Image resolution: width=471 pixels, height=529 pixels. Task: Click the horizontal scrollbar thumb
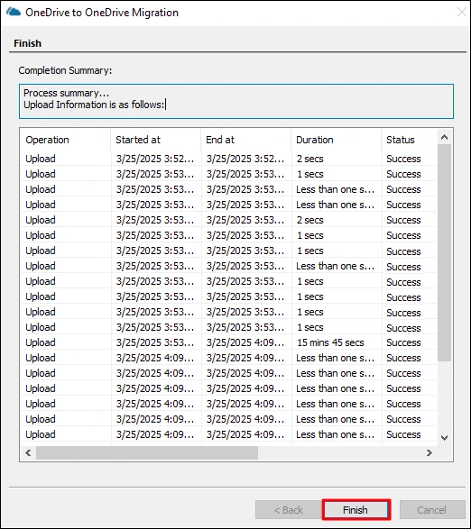click(147, 452)
